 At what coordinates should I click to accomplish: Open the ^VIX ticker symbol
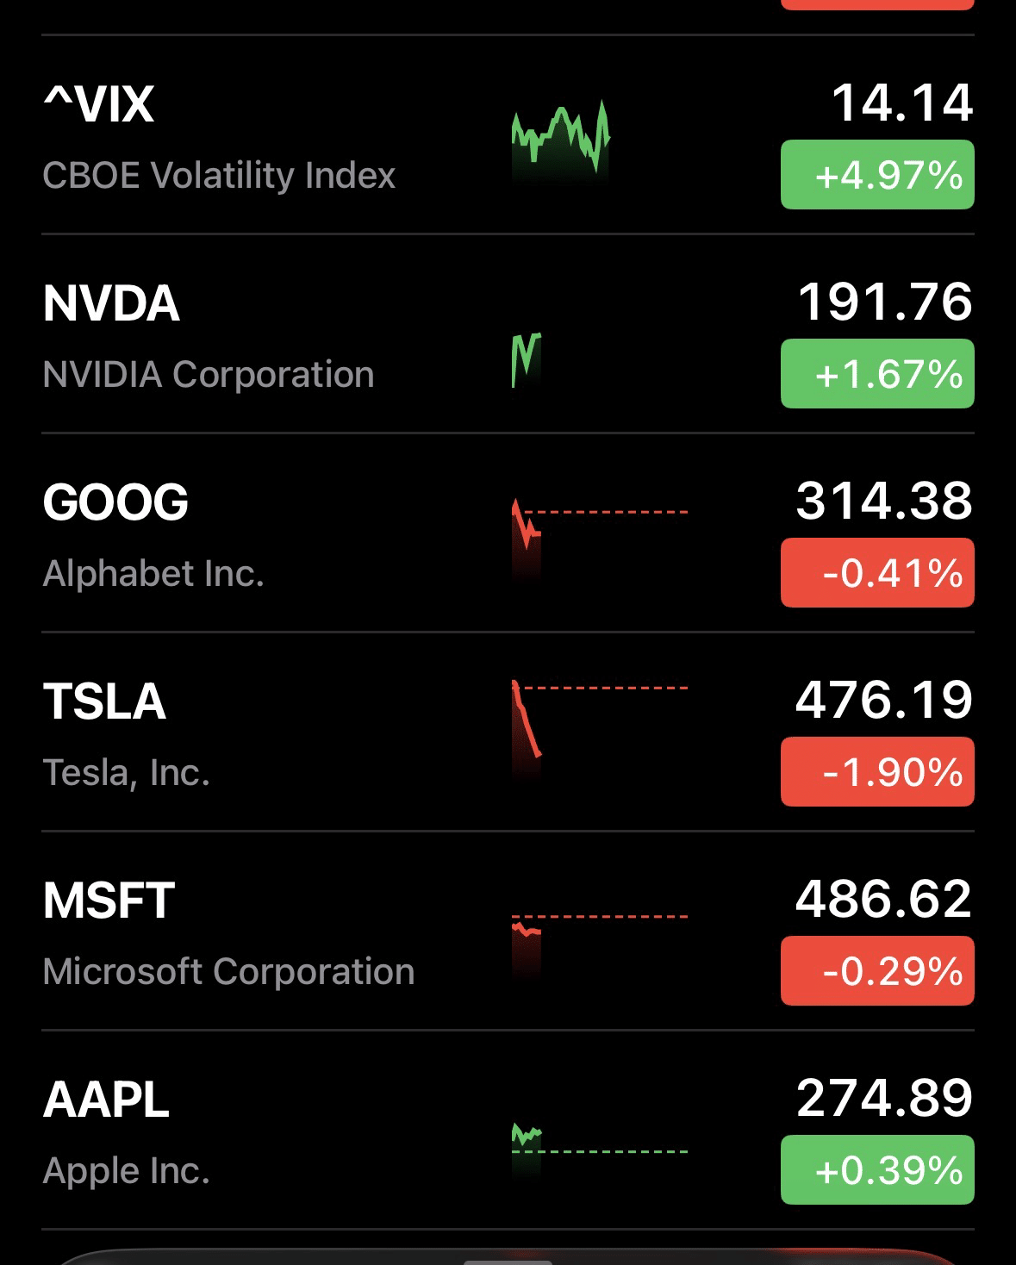99,104
